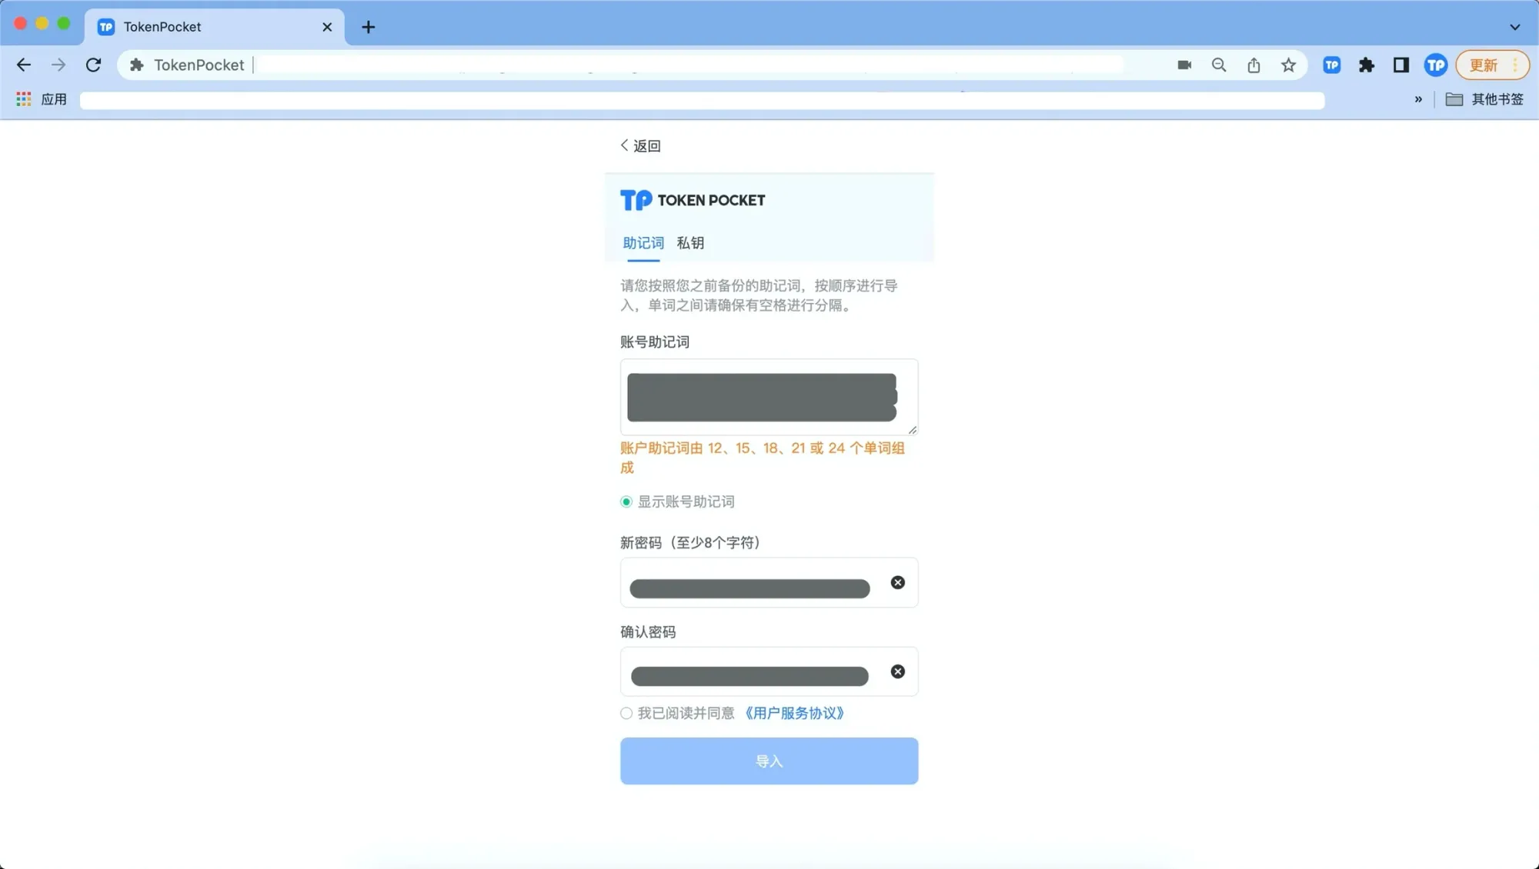
Task: Bookmark this page with the star icon
Action: point(1288,65)
